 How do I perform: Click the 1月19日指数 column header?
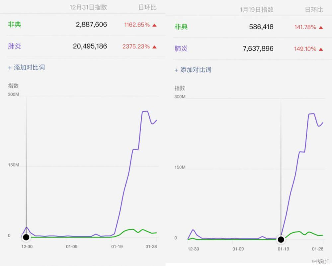coord(257,10)
